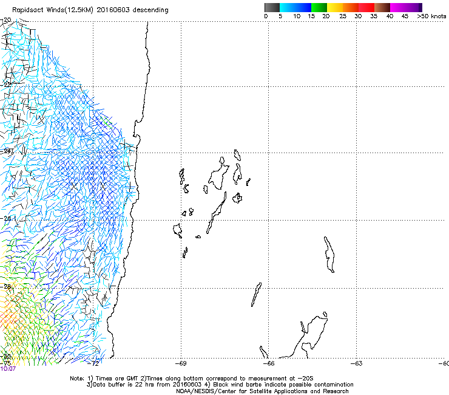Click the '-66' longitude label
This screenshot has width=449, height=395.
pos(269,363)
